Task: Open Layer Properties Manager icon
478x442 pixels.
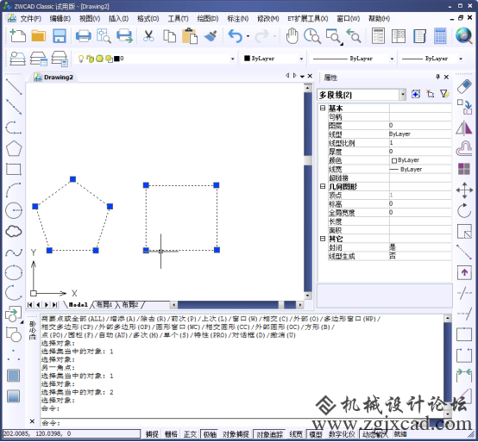Action: point(18,58)
